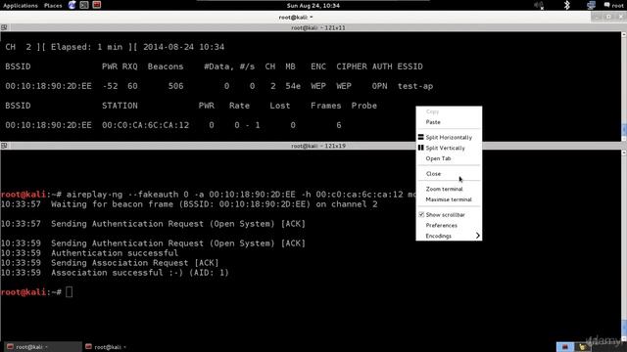
Task: Click the test-ap ESSID text
Action: (x=415, y=86)
